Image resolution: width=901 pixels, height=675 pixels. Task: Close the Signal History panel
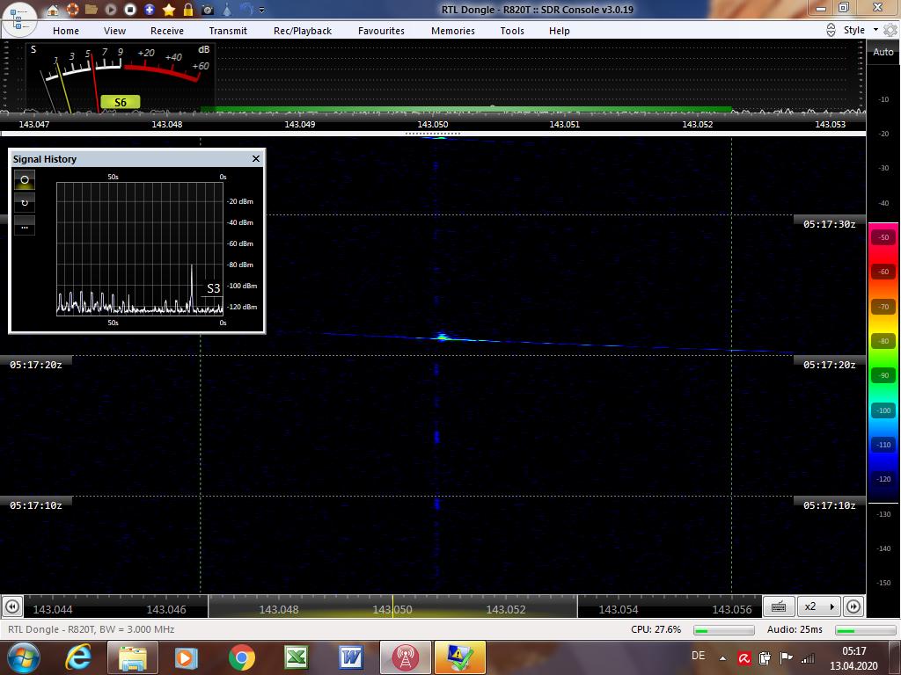pos(256,158)
